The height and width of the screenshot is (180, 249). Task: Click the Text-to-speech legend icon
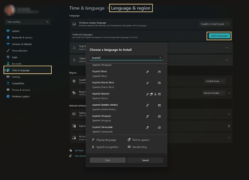129,140
